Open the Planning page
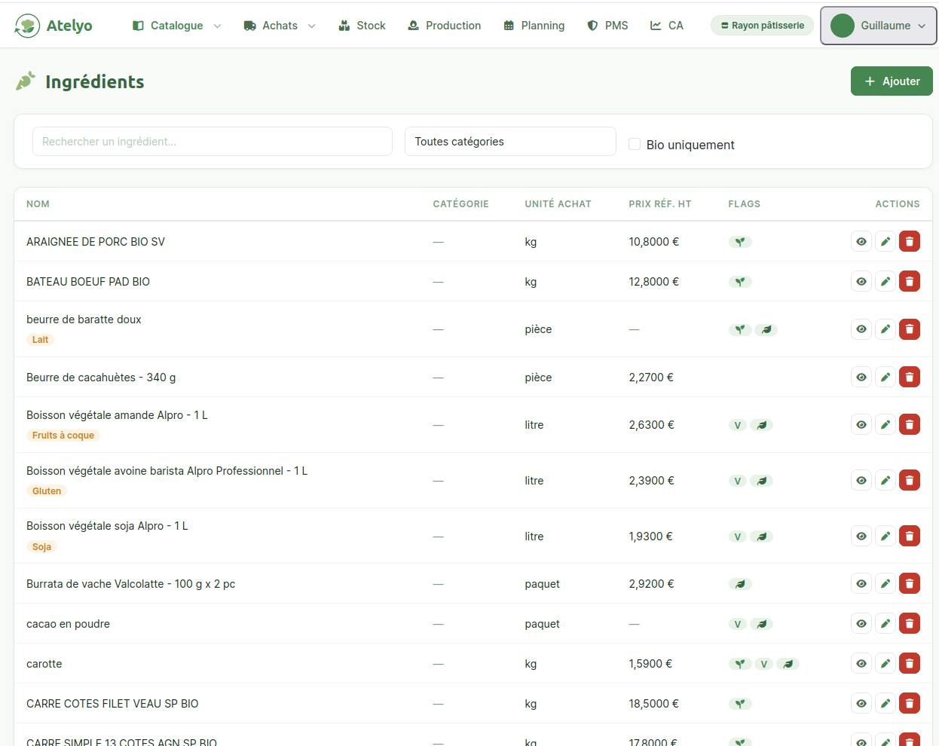Image resolution: width=939 pixels, height=746 pixels. click(x=534, y=26)
